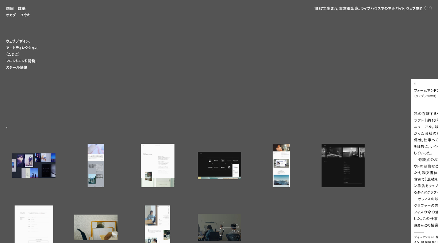Open dark thumbnail with black-and-white photo strip
This screenshot has width=438, height=243.
(x=343, y=165)
